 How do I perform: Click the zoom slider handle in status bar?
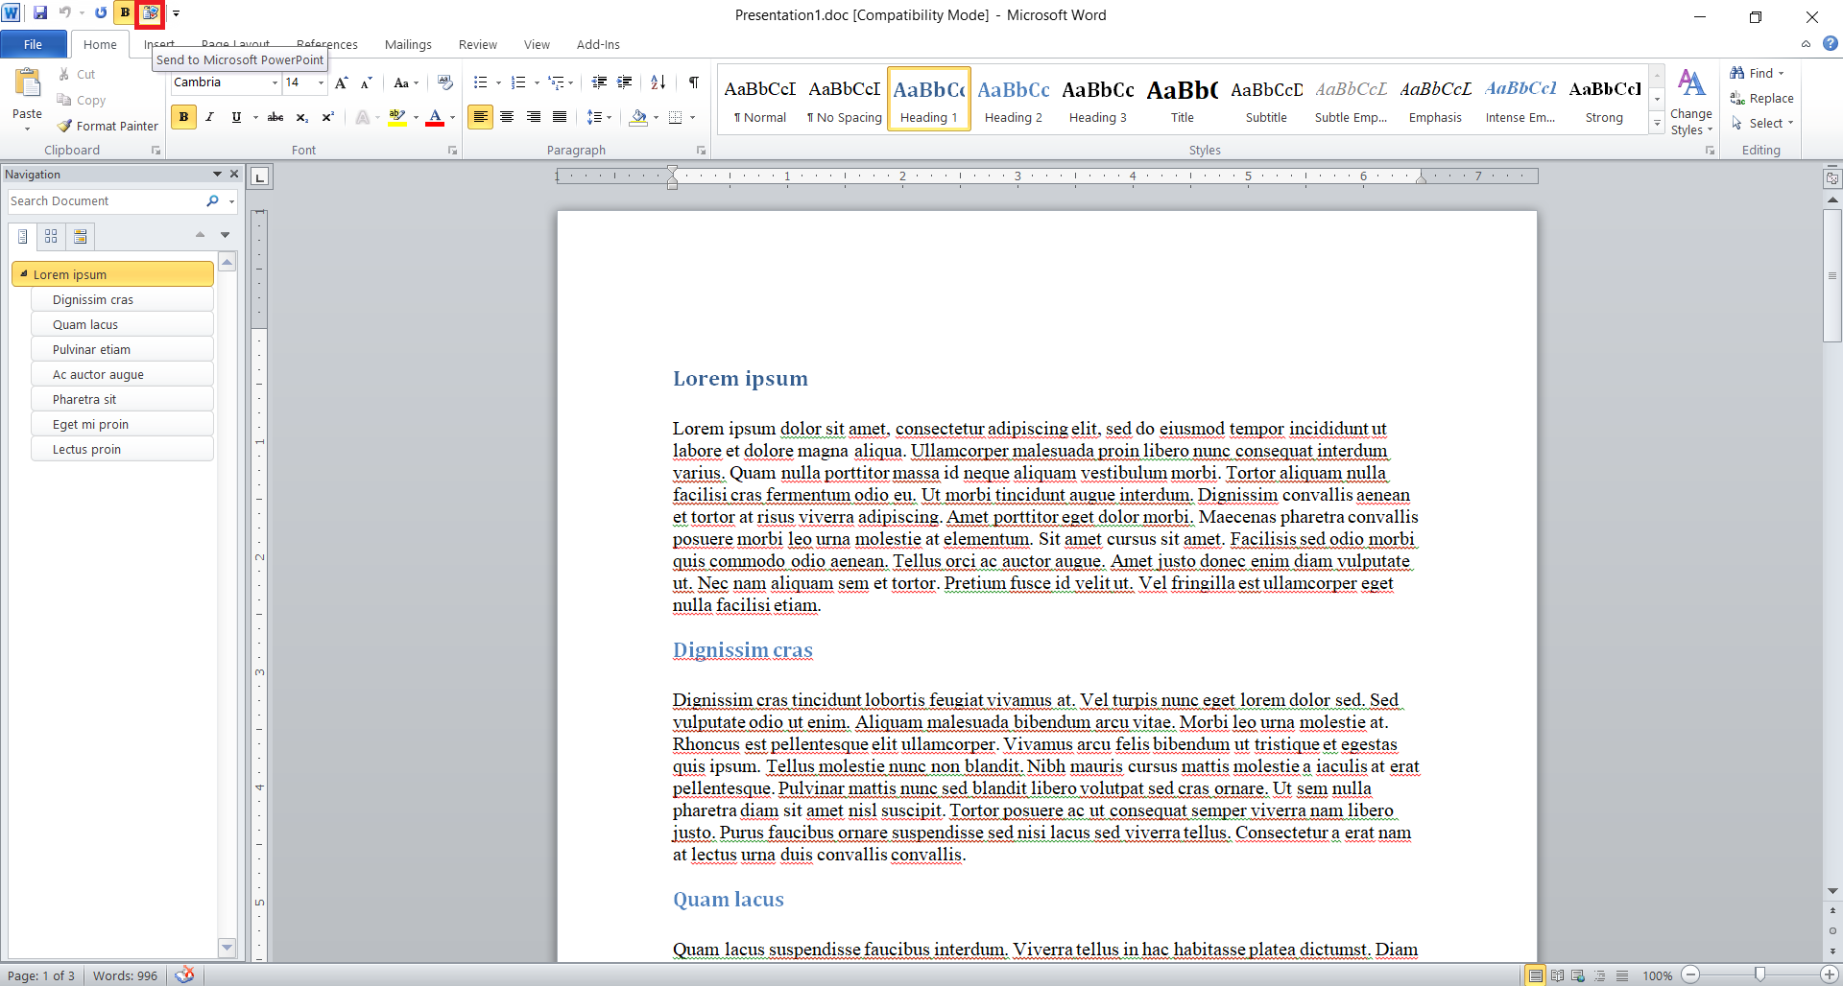pyautogui.click(x=1759, y=974)
